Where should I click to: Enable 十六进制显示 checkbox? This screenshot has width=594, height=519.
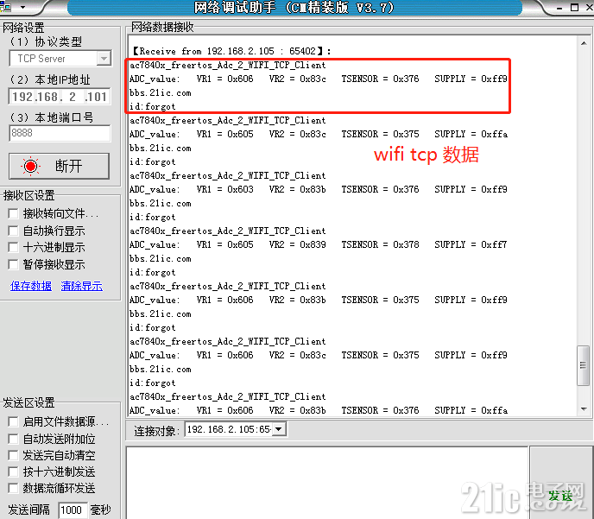tap(13, 247)
